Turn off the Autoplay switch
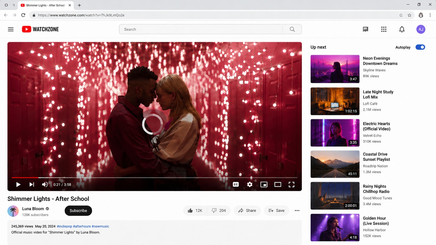Image resolution: width=436 pixels, height=245 pixels. (420, 47)
